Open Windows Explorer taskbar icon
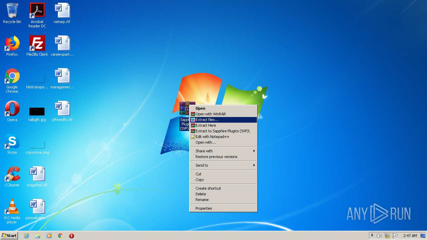 point(38,236)
